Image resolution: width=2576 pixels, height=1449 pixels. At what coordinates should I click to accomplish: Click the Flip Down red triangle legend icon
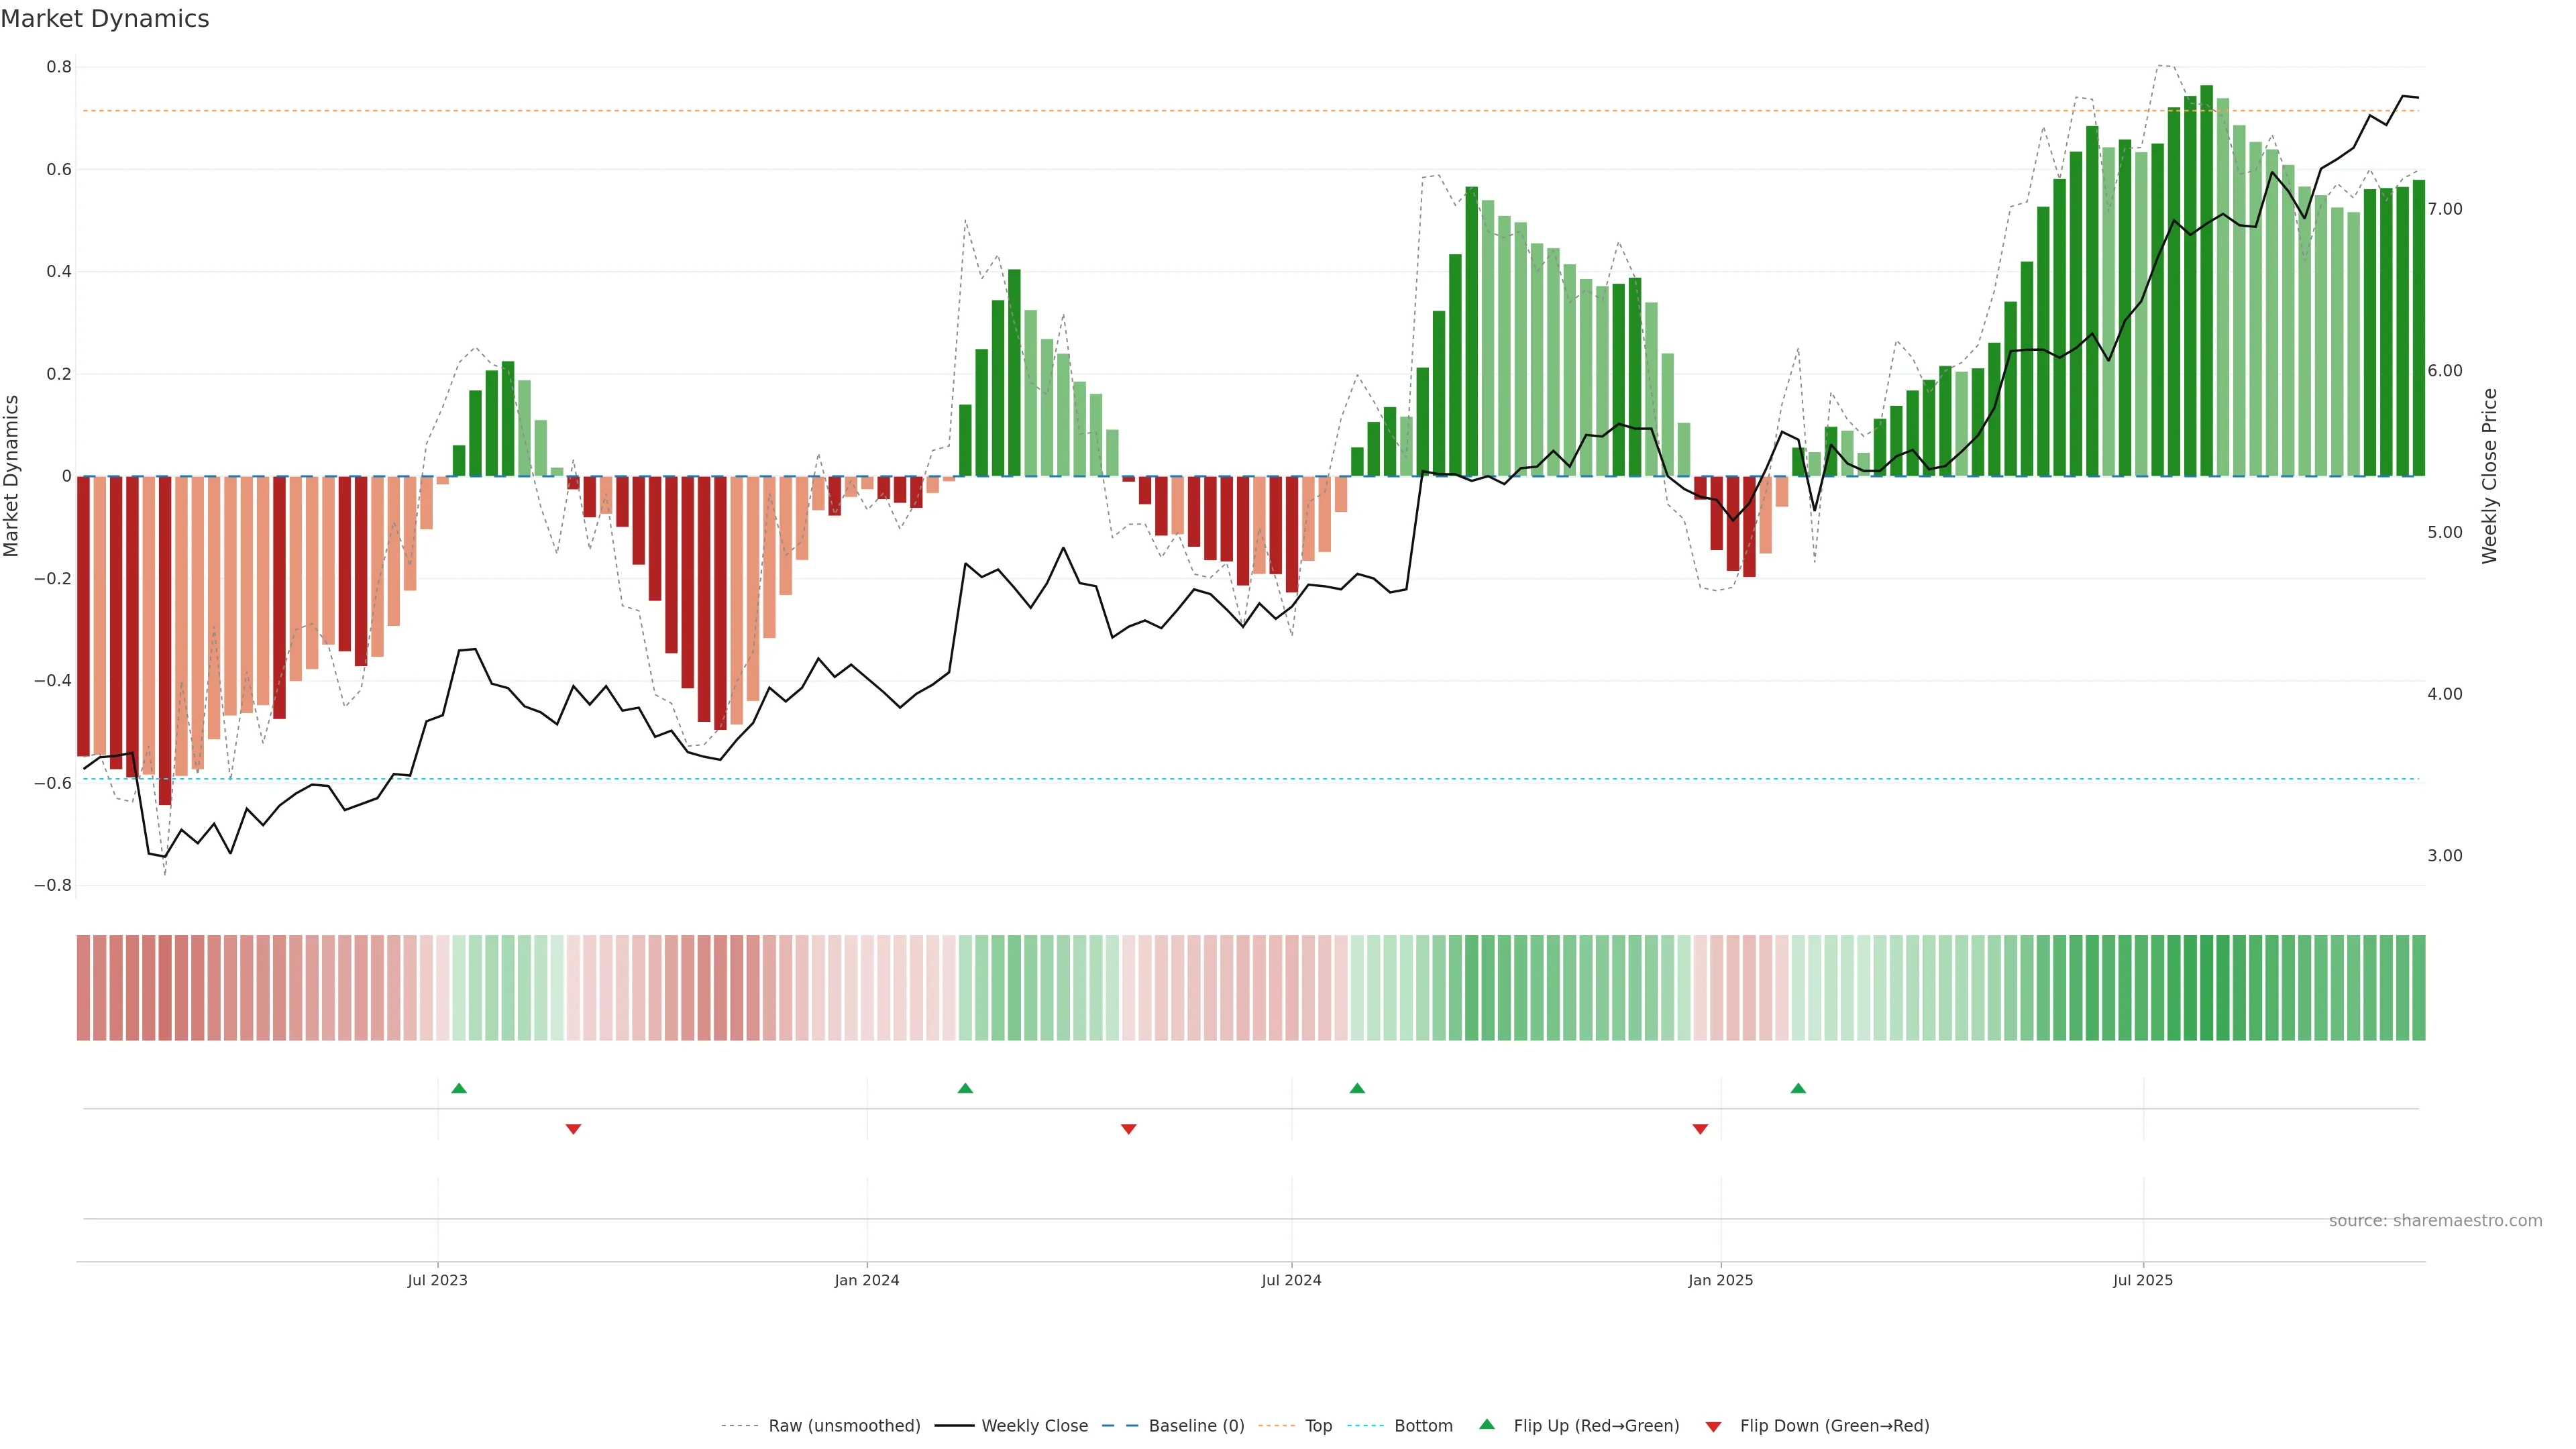1713,1427
